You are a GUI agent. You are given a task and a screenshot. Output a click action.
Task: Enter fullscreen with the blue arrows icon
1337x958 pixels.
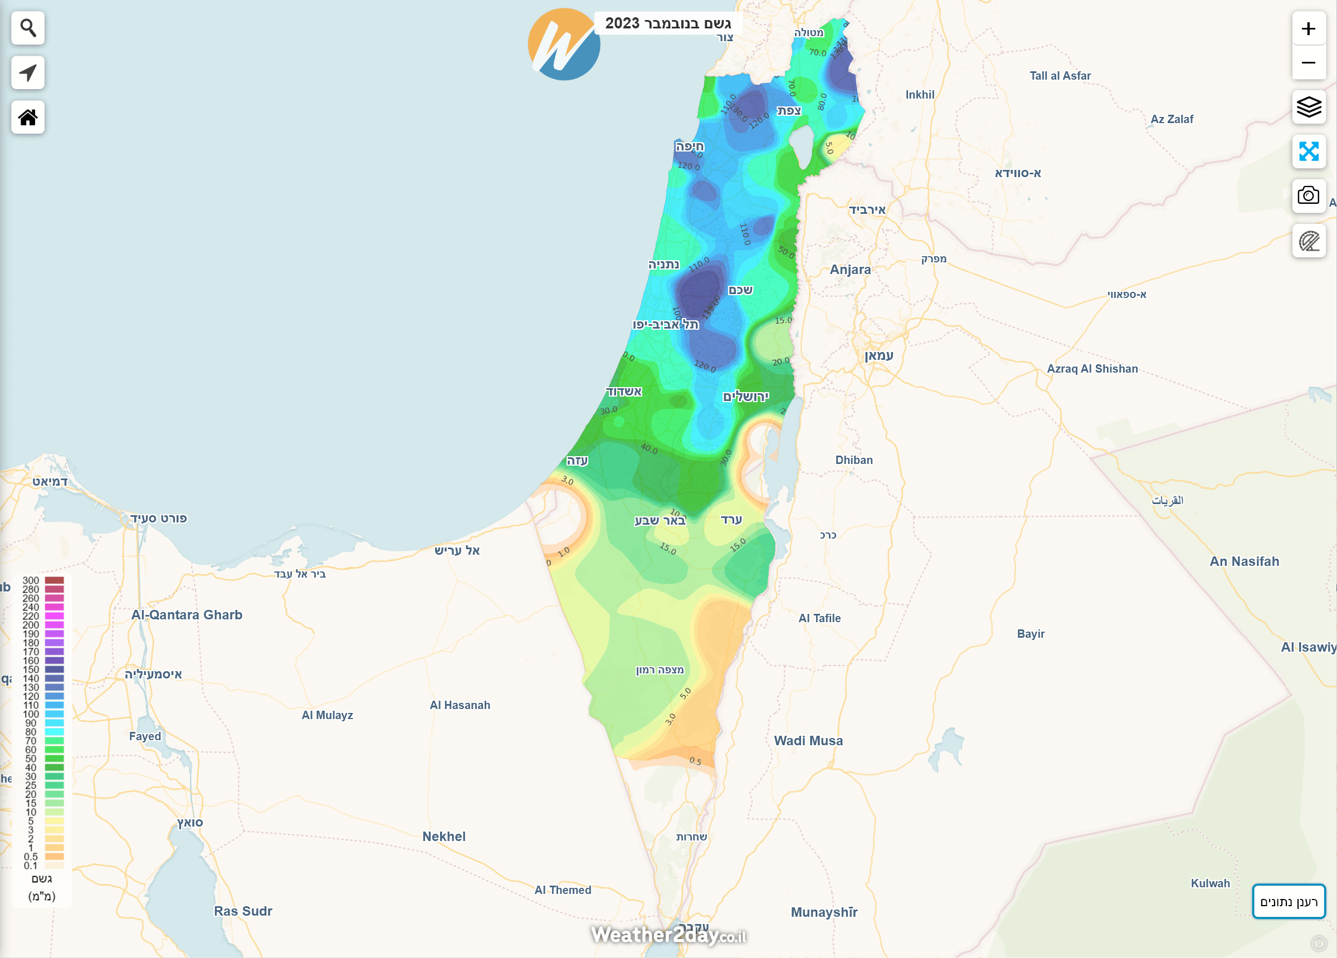[1308, 151]
